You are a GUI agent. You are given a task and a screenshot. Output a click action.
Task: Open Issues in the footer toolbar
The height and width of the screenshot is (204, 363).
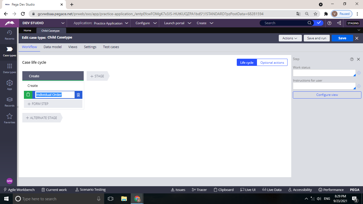click(x=178, y=190)
